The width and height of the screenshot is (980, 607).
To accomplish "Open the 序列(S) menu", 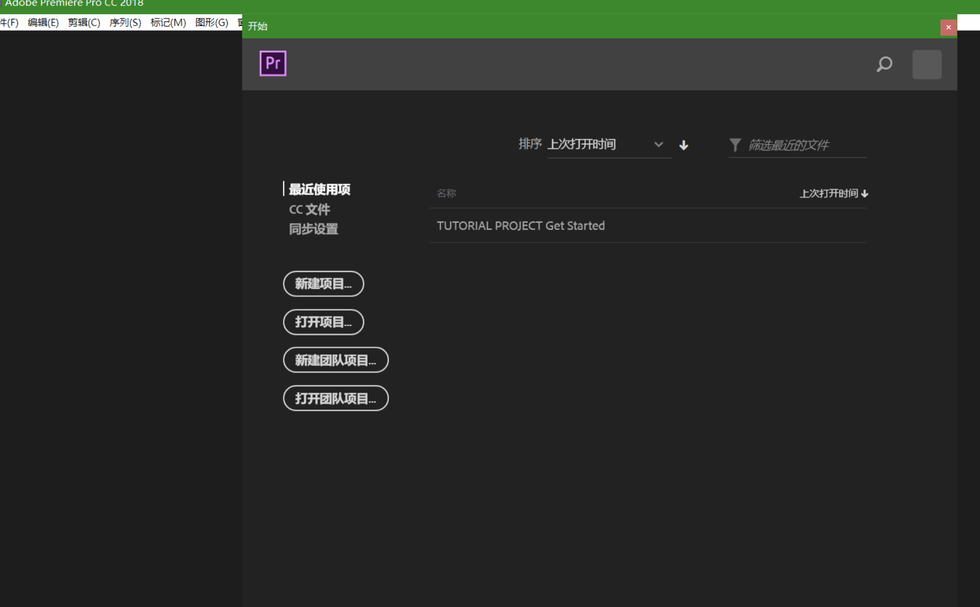I will 125,23.
